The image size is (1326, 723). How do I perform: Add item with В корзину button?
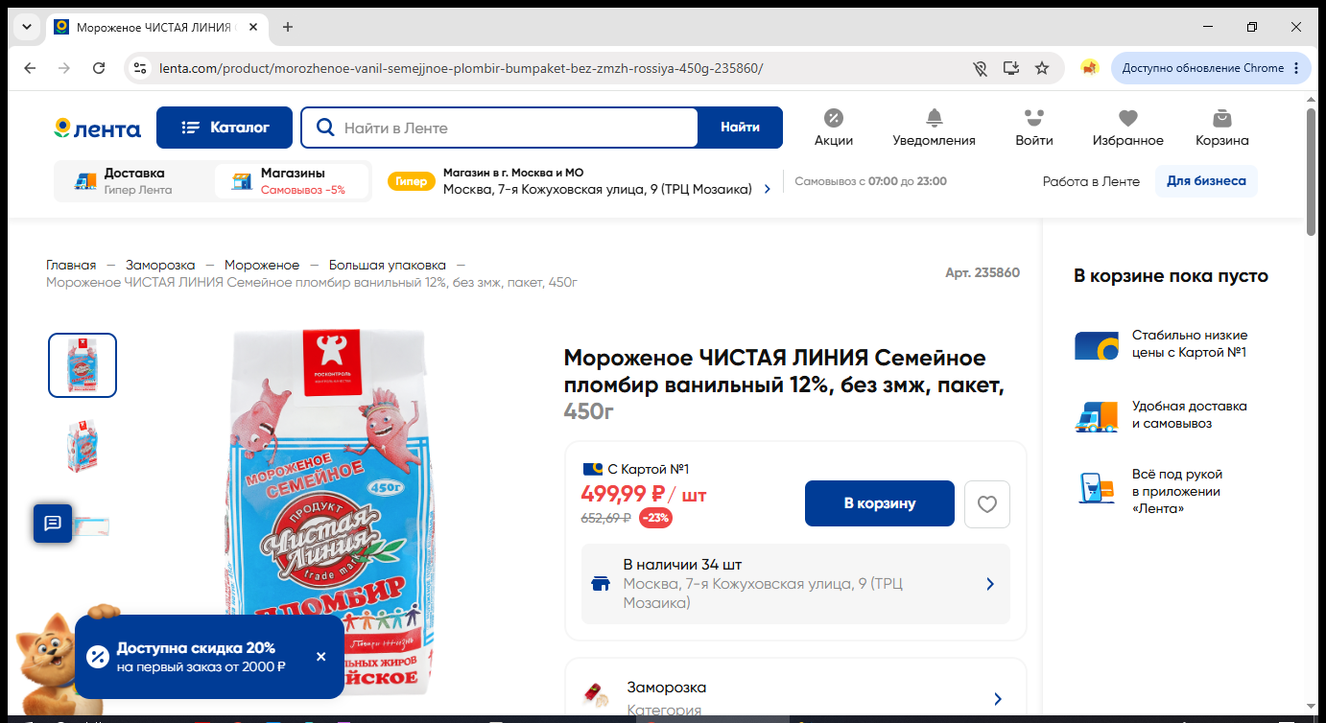coord(880,503)
